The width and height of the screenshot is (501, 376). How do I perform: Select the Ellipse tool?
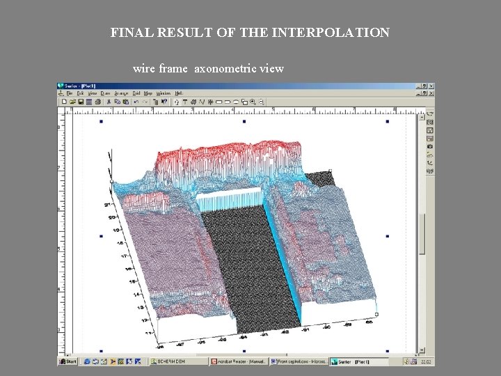coord(236,102)
